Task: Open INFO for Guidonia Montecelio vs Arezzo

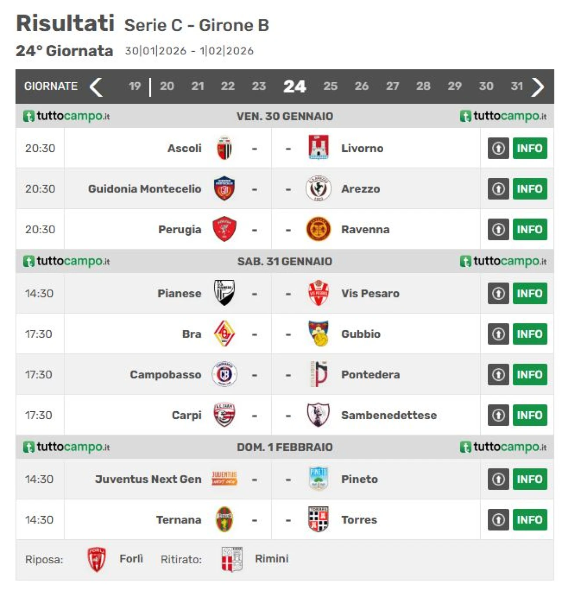Action: click(x=530, y=189)
